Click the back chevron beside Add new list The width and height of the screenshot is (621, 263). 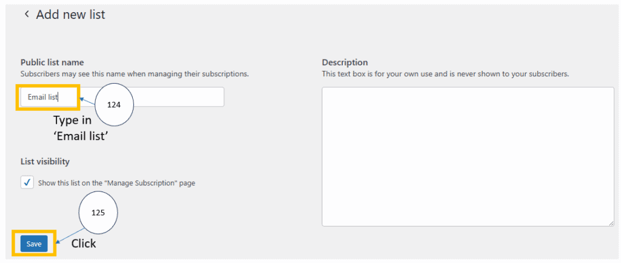26,15
